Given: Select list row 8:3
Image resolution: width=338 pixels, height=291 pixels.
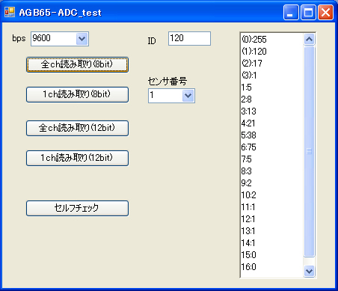Looking at the screenshot, I should 272,171.
